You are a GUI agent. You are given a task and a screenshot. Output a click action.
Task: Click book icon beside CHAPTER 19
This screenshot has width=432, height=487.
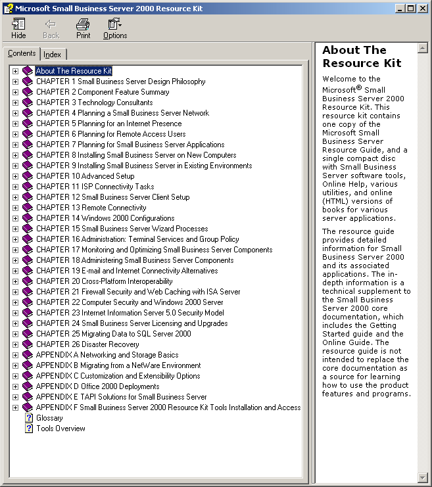point(28,271)
